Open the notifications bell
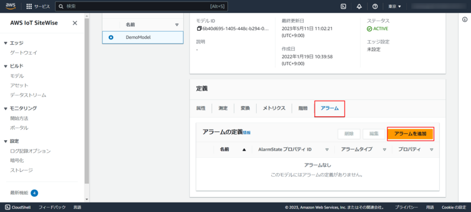 (359, 6)
